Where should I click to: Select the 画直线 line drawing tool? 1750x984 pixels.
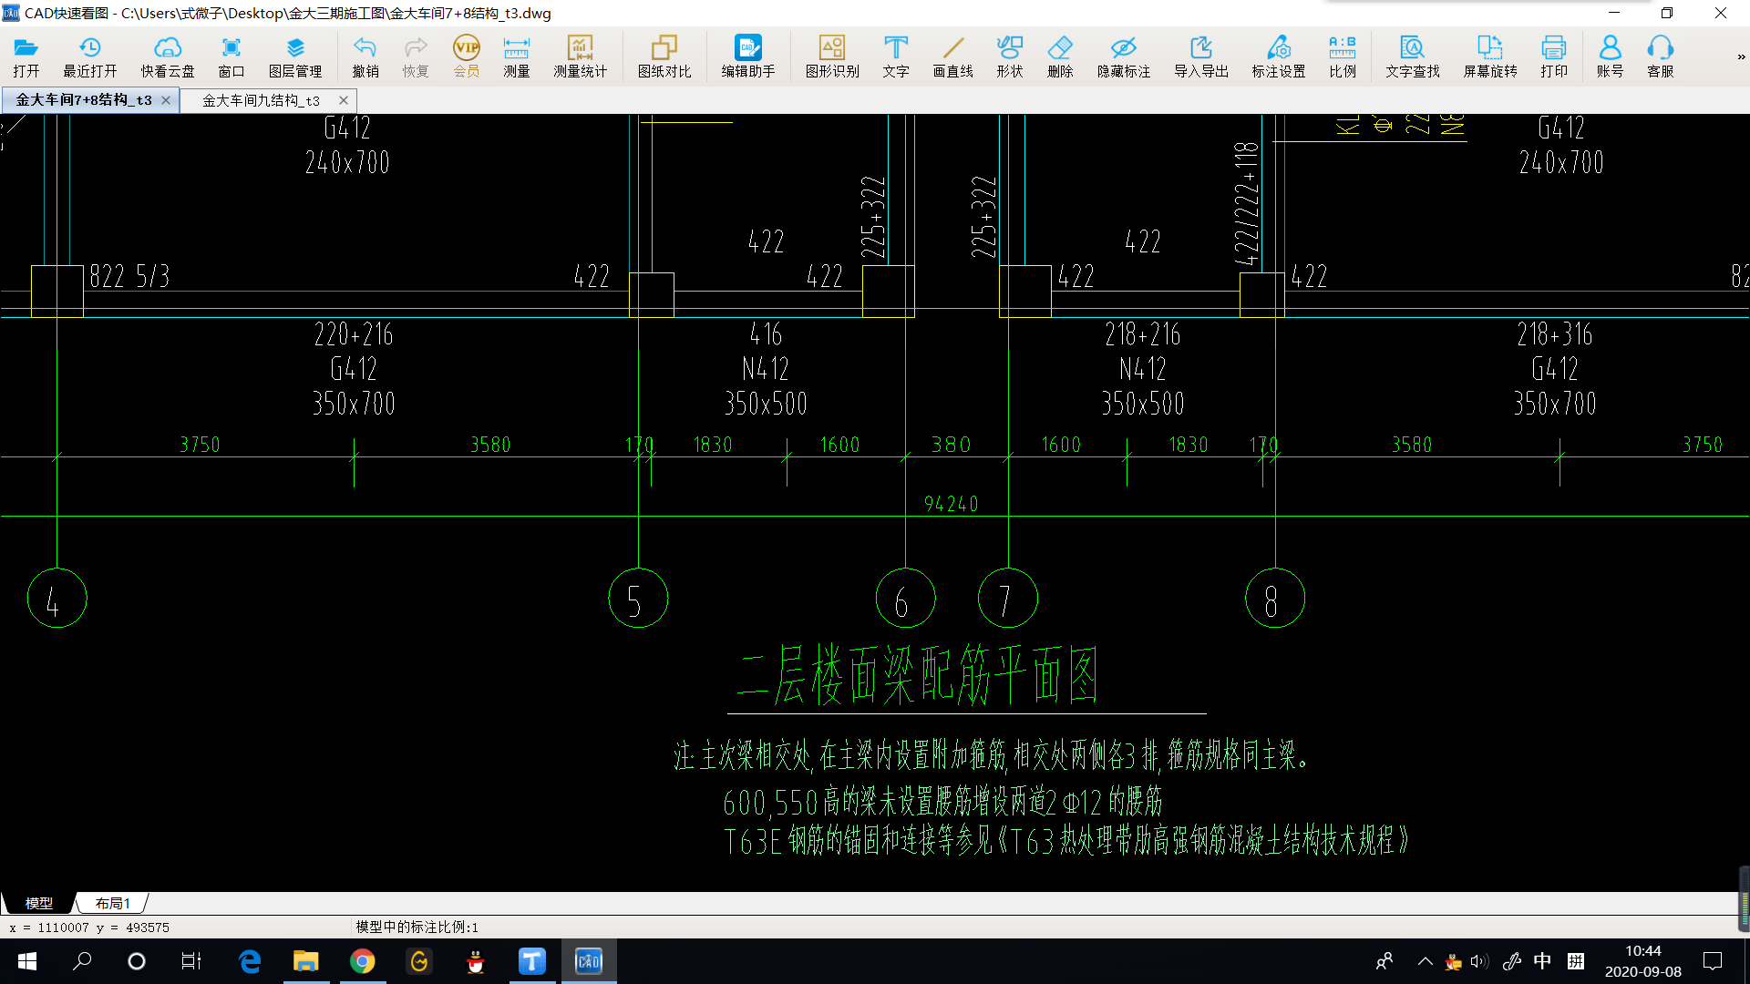[952, 55]
